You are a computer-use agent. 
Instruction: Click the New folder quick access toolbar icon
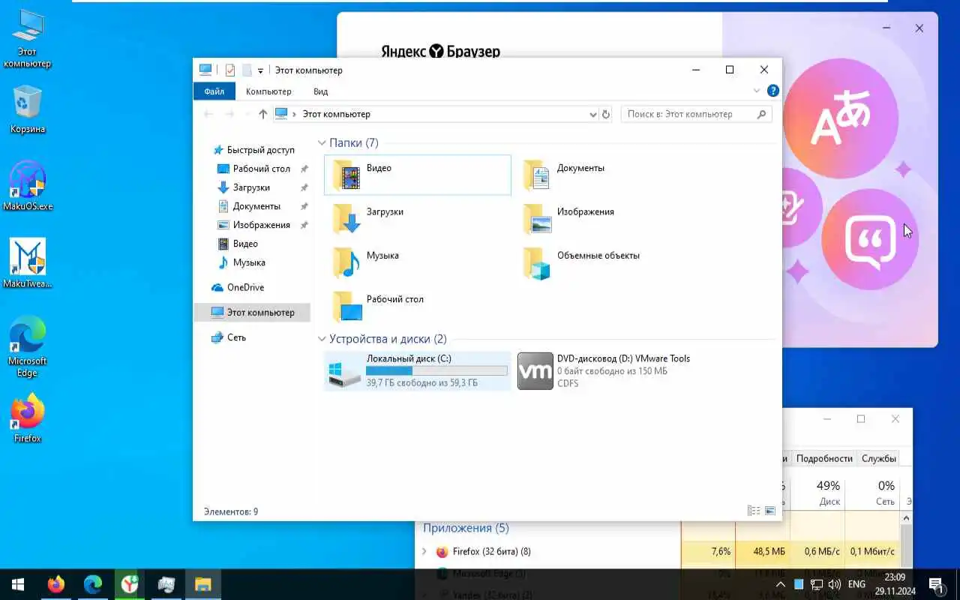click(x=246, y=70)
